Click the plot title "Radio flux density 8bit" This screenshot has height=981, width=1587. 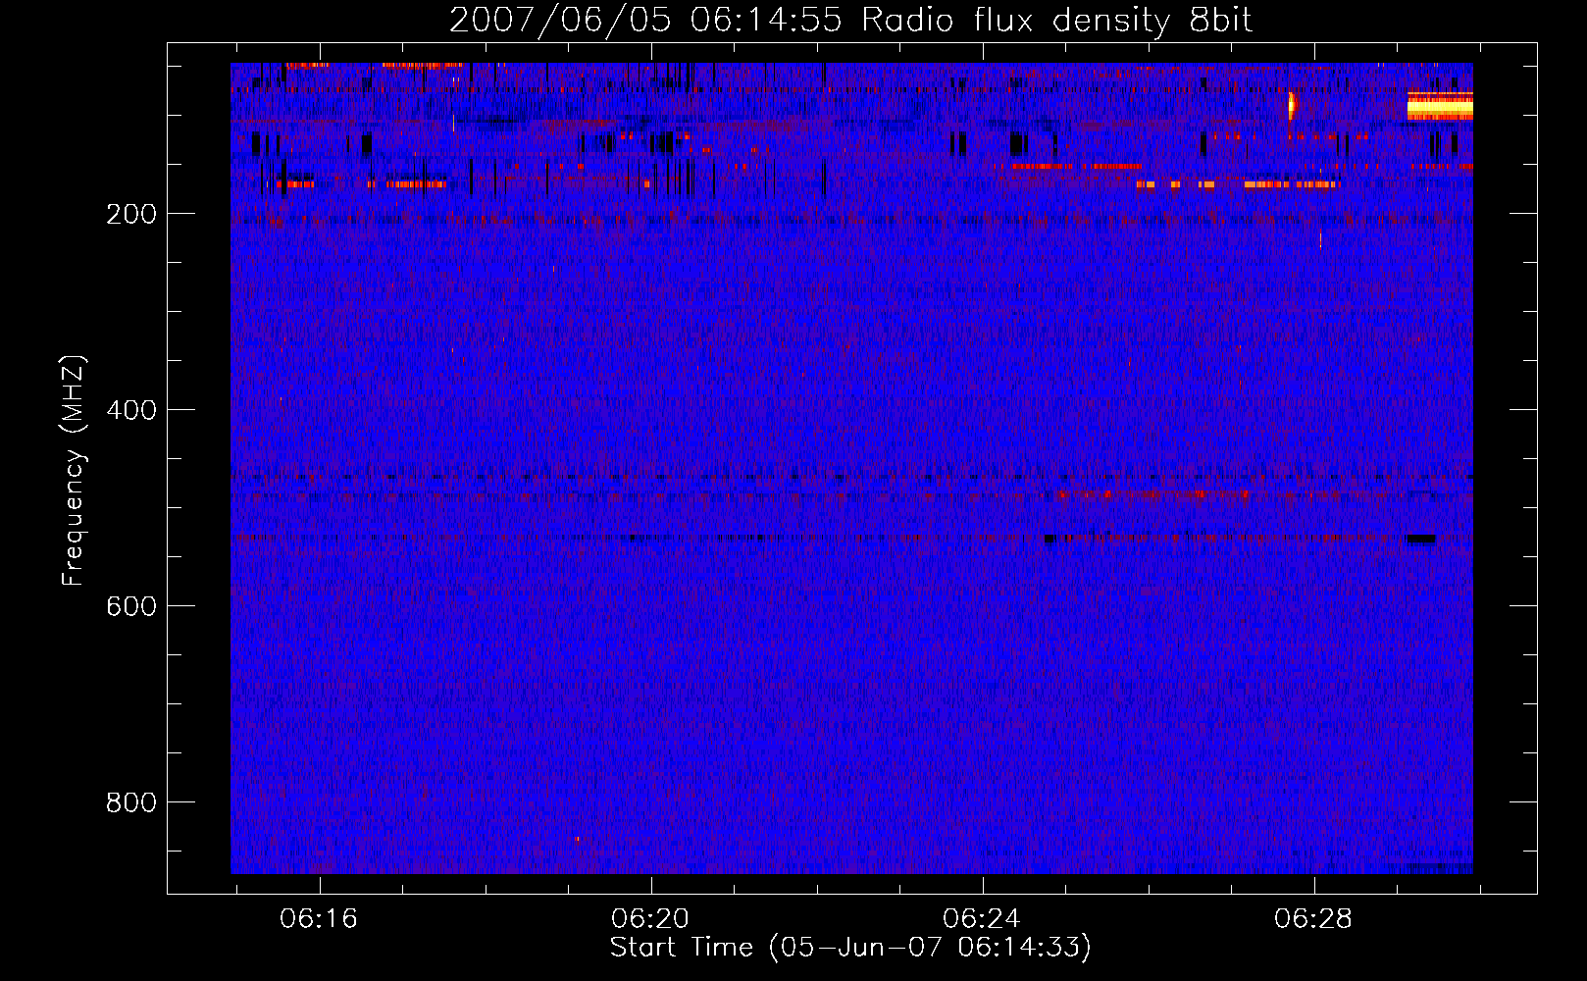(x=1057, y=21)
